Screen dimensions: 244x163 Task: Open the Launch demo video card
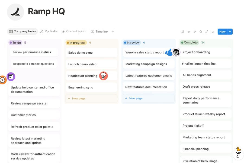point(91,64)
